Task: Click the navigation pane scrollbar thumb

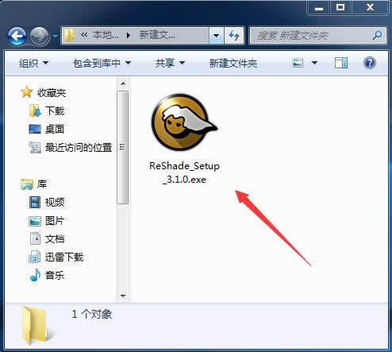Action: 123,147
